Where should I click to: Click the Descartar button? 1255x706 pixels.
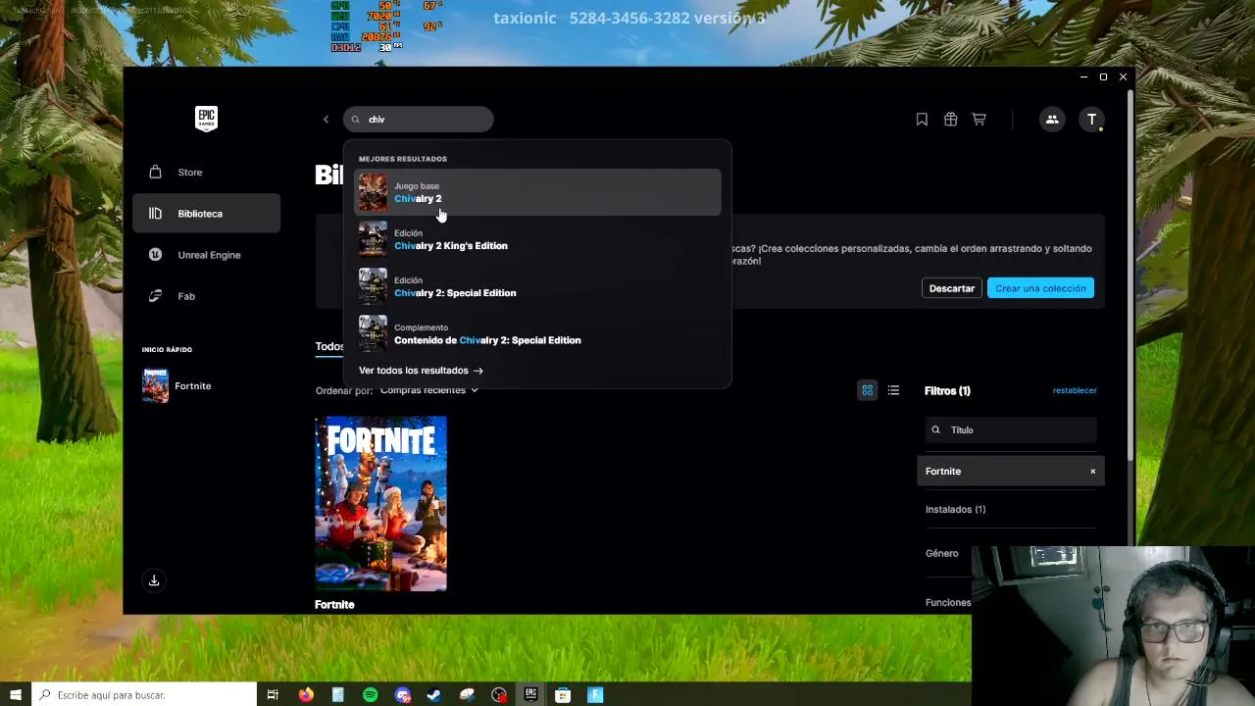[952, 288]
